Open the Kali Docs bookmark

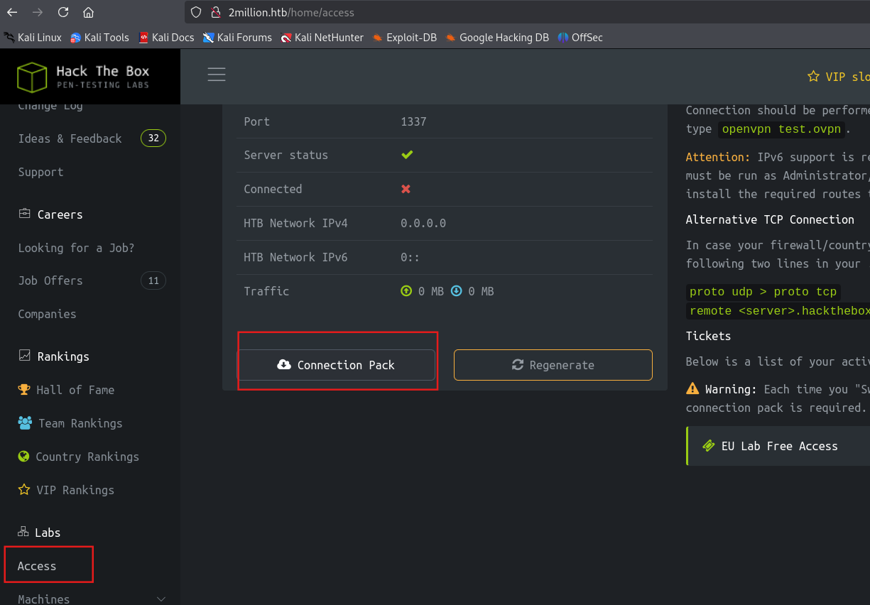point(166,38)
